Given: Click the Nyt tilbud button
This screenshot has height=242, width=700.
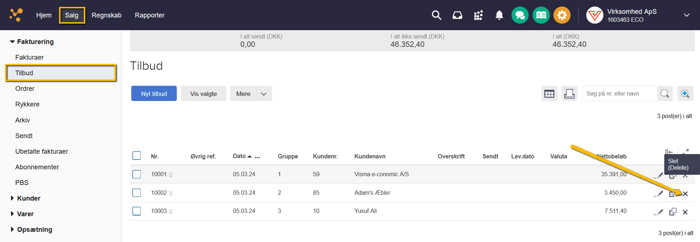Looking at the screenshot, I should click(x=154, y=94).
